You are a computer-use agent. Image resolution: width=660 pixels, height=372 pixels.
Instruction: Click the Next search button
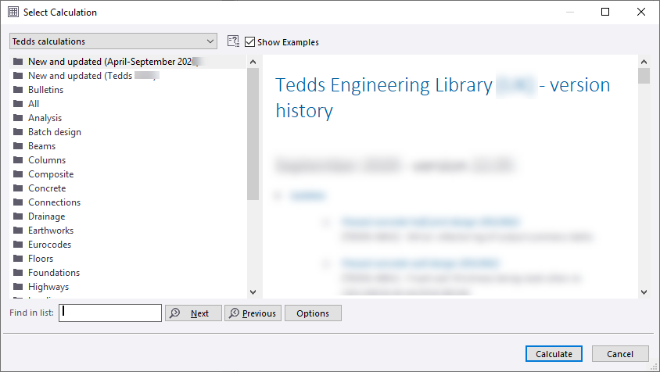click(193, 313)
